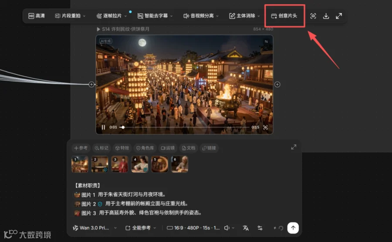The height and width of the screenshot is (242, 392).
Task: Click the video progress bar handle
Action: coord(123,127)
